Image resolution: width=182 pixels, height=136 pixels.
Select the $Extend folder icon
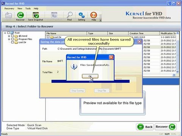16,36
